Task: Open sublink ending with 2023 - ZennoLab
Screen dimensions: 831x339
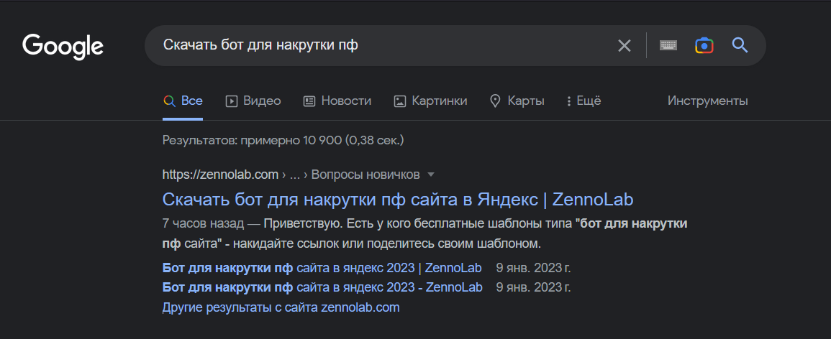Action: pos(322,287)
